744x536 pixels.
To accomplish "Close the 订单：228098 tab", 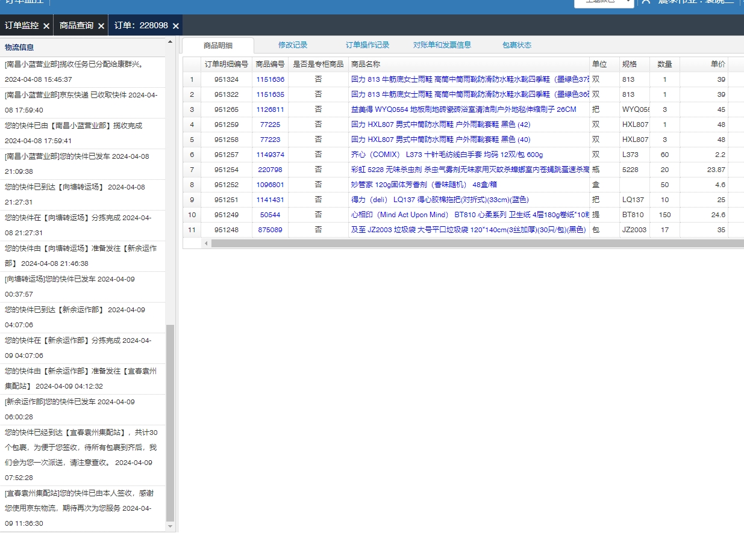I will point(176,26).
